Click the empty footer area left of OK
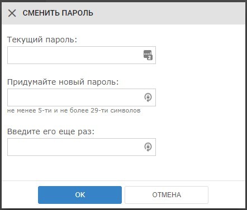247x210 pixels. pos(20,195)
